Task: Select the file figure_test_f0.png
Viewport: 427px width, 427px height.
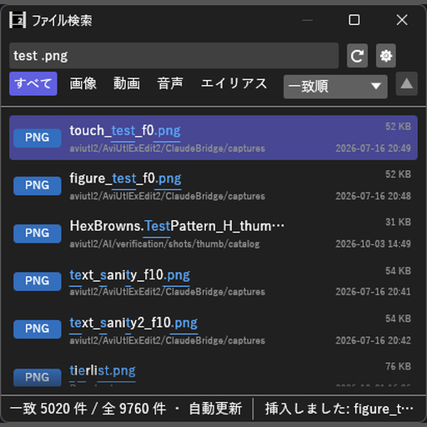Action: (x=213, y=185)
